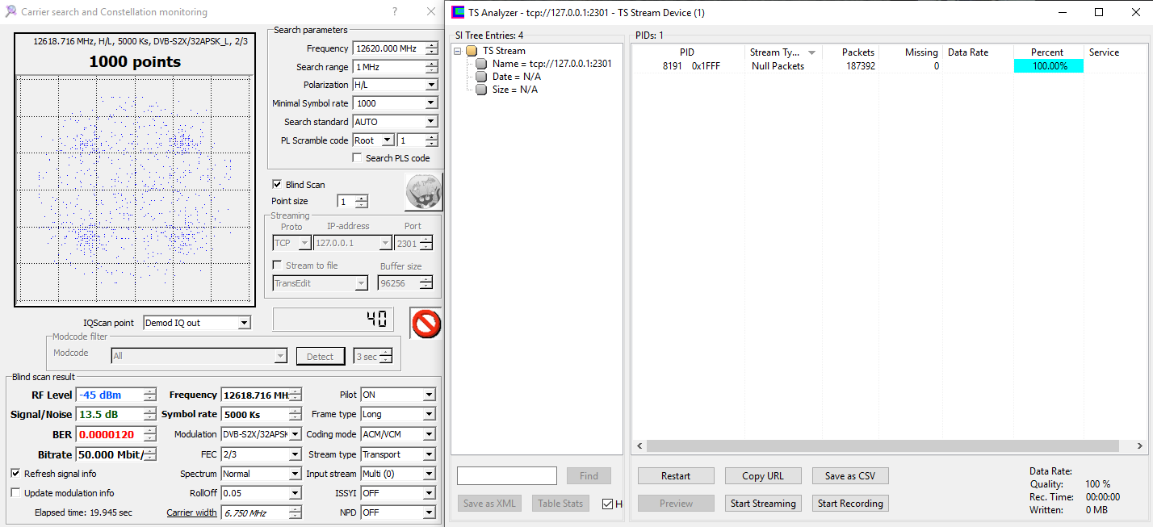
Task: Click the PID table horizontal scrollbar
Action: (883, 445)
